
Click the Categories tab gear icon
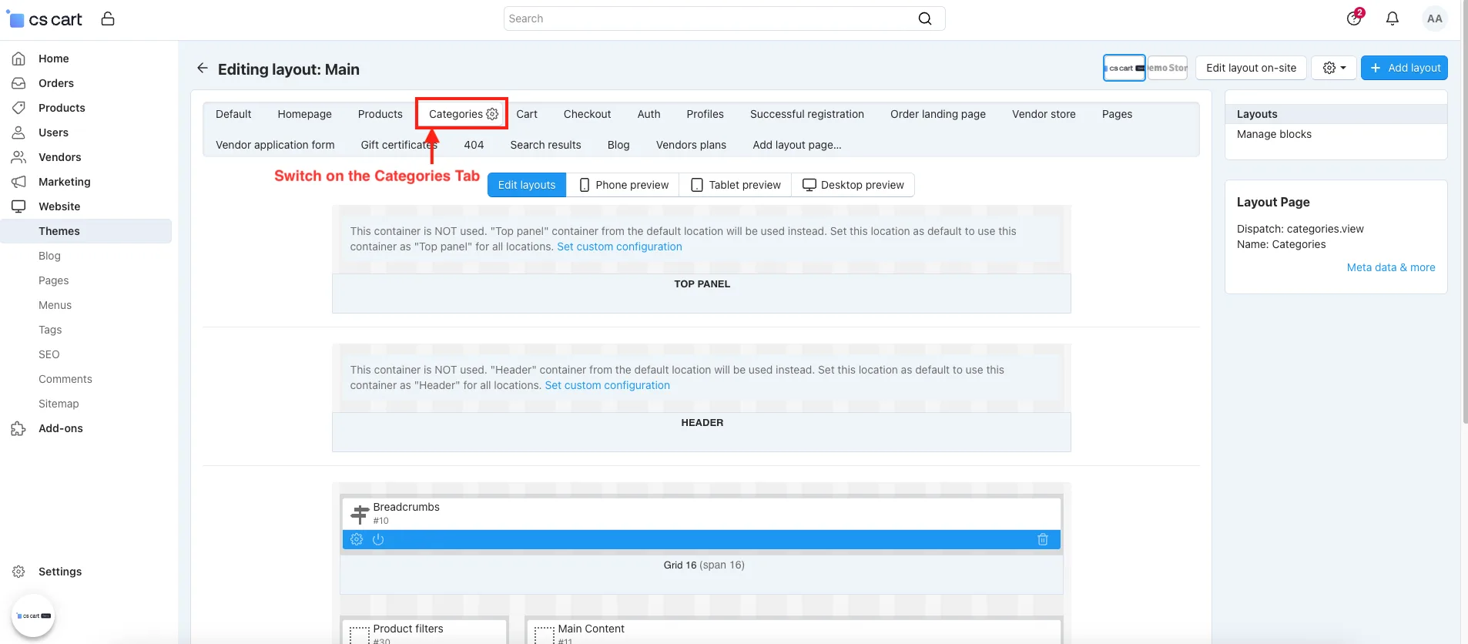tap(492, 114)
